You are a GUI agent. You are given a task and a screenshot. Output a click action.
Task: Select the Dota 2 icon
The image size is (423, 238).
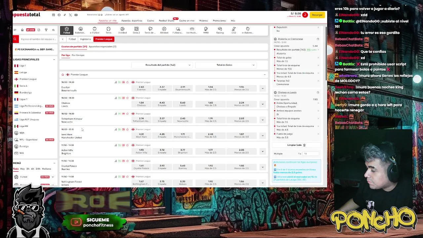[x=136, y=30]
